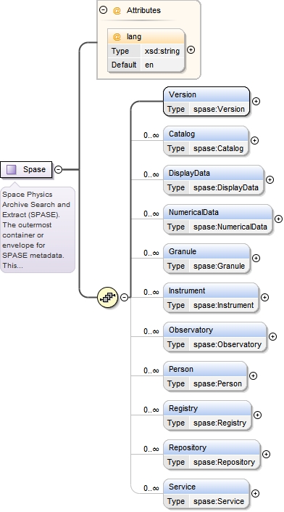Click the spase:Repository type label
The image size is (284, 512).
pos(224,462)
